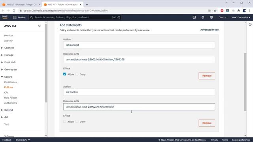This screenshot has width=253, height=142.
Task: Check Deny for the iot:Connect statement
Action: (77, 74)
